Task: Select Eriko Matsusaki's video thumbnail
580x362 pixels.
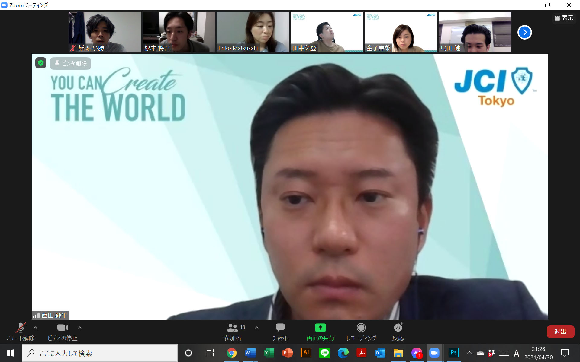Action: [x=253, y=32]
